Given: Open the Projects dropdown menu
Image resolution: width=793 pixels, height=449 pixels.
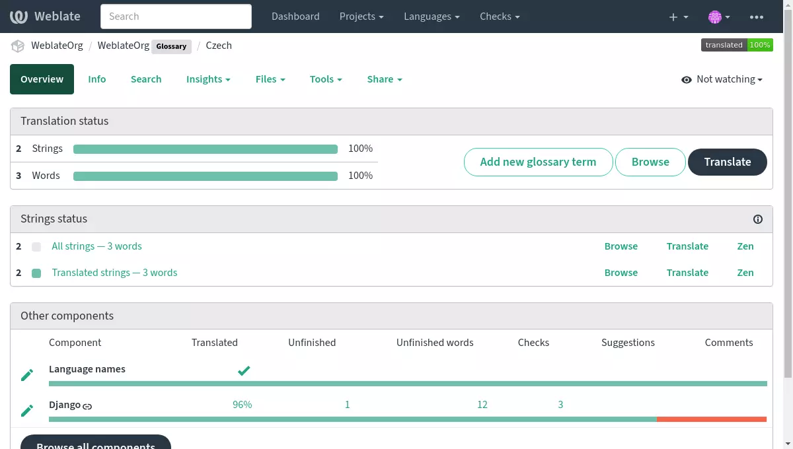Looking at the screenshot, I should (x=362, y=17).
